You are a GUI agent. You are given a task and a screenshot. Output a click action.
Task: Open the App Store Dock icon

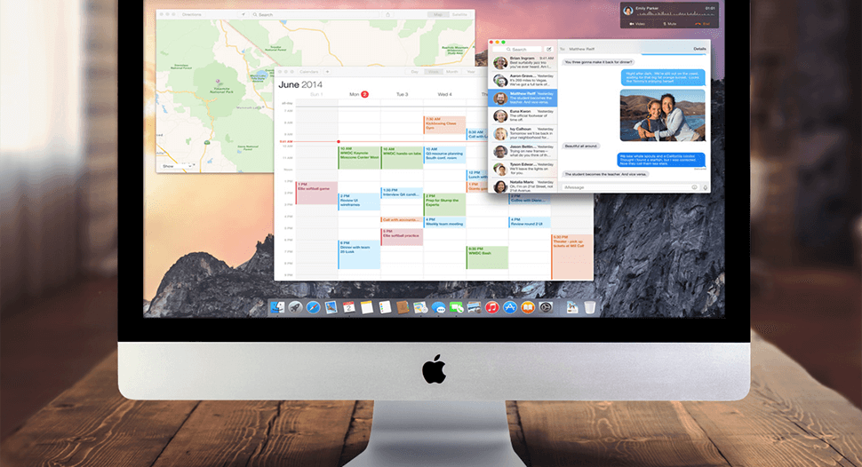(x=510, y=307)
